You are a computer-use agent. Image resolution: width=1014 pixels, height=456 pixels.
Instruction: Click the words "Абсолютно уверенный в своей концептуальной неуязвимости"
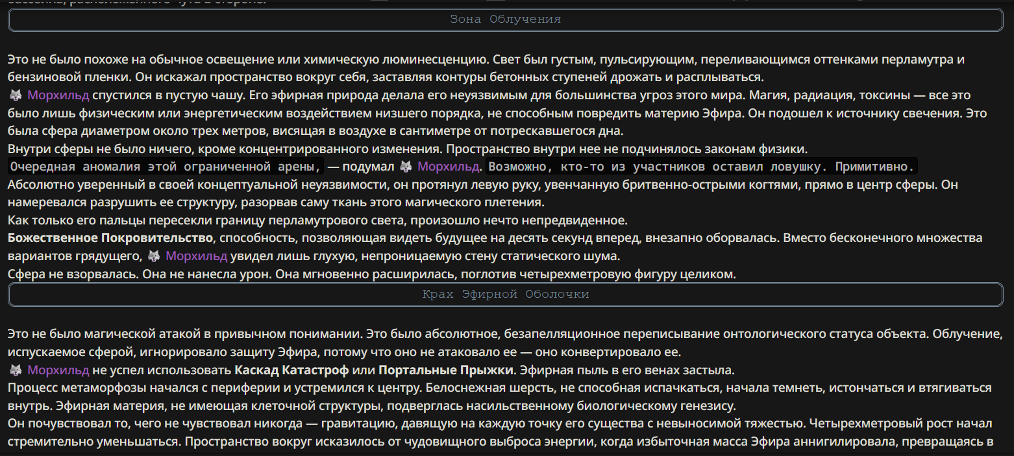tap(198, 185)
